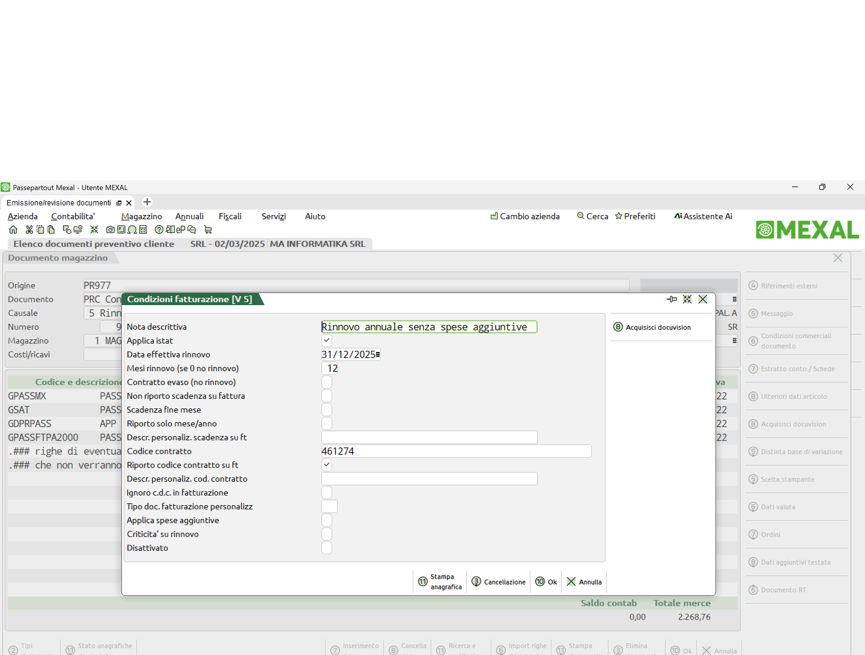Click the Ok button in dialog
The image size is (865, 655).
coord(546,581)
